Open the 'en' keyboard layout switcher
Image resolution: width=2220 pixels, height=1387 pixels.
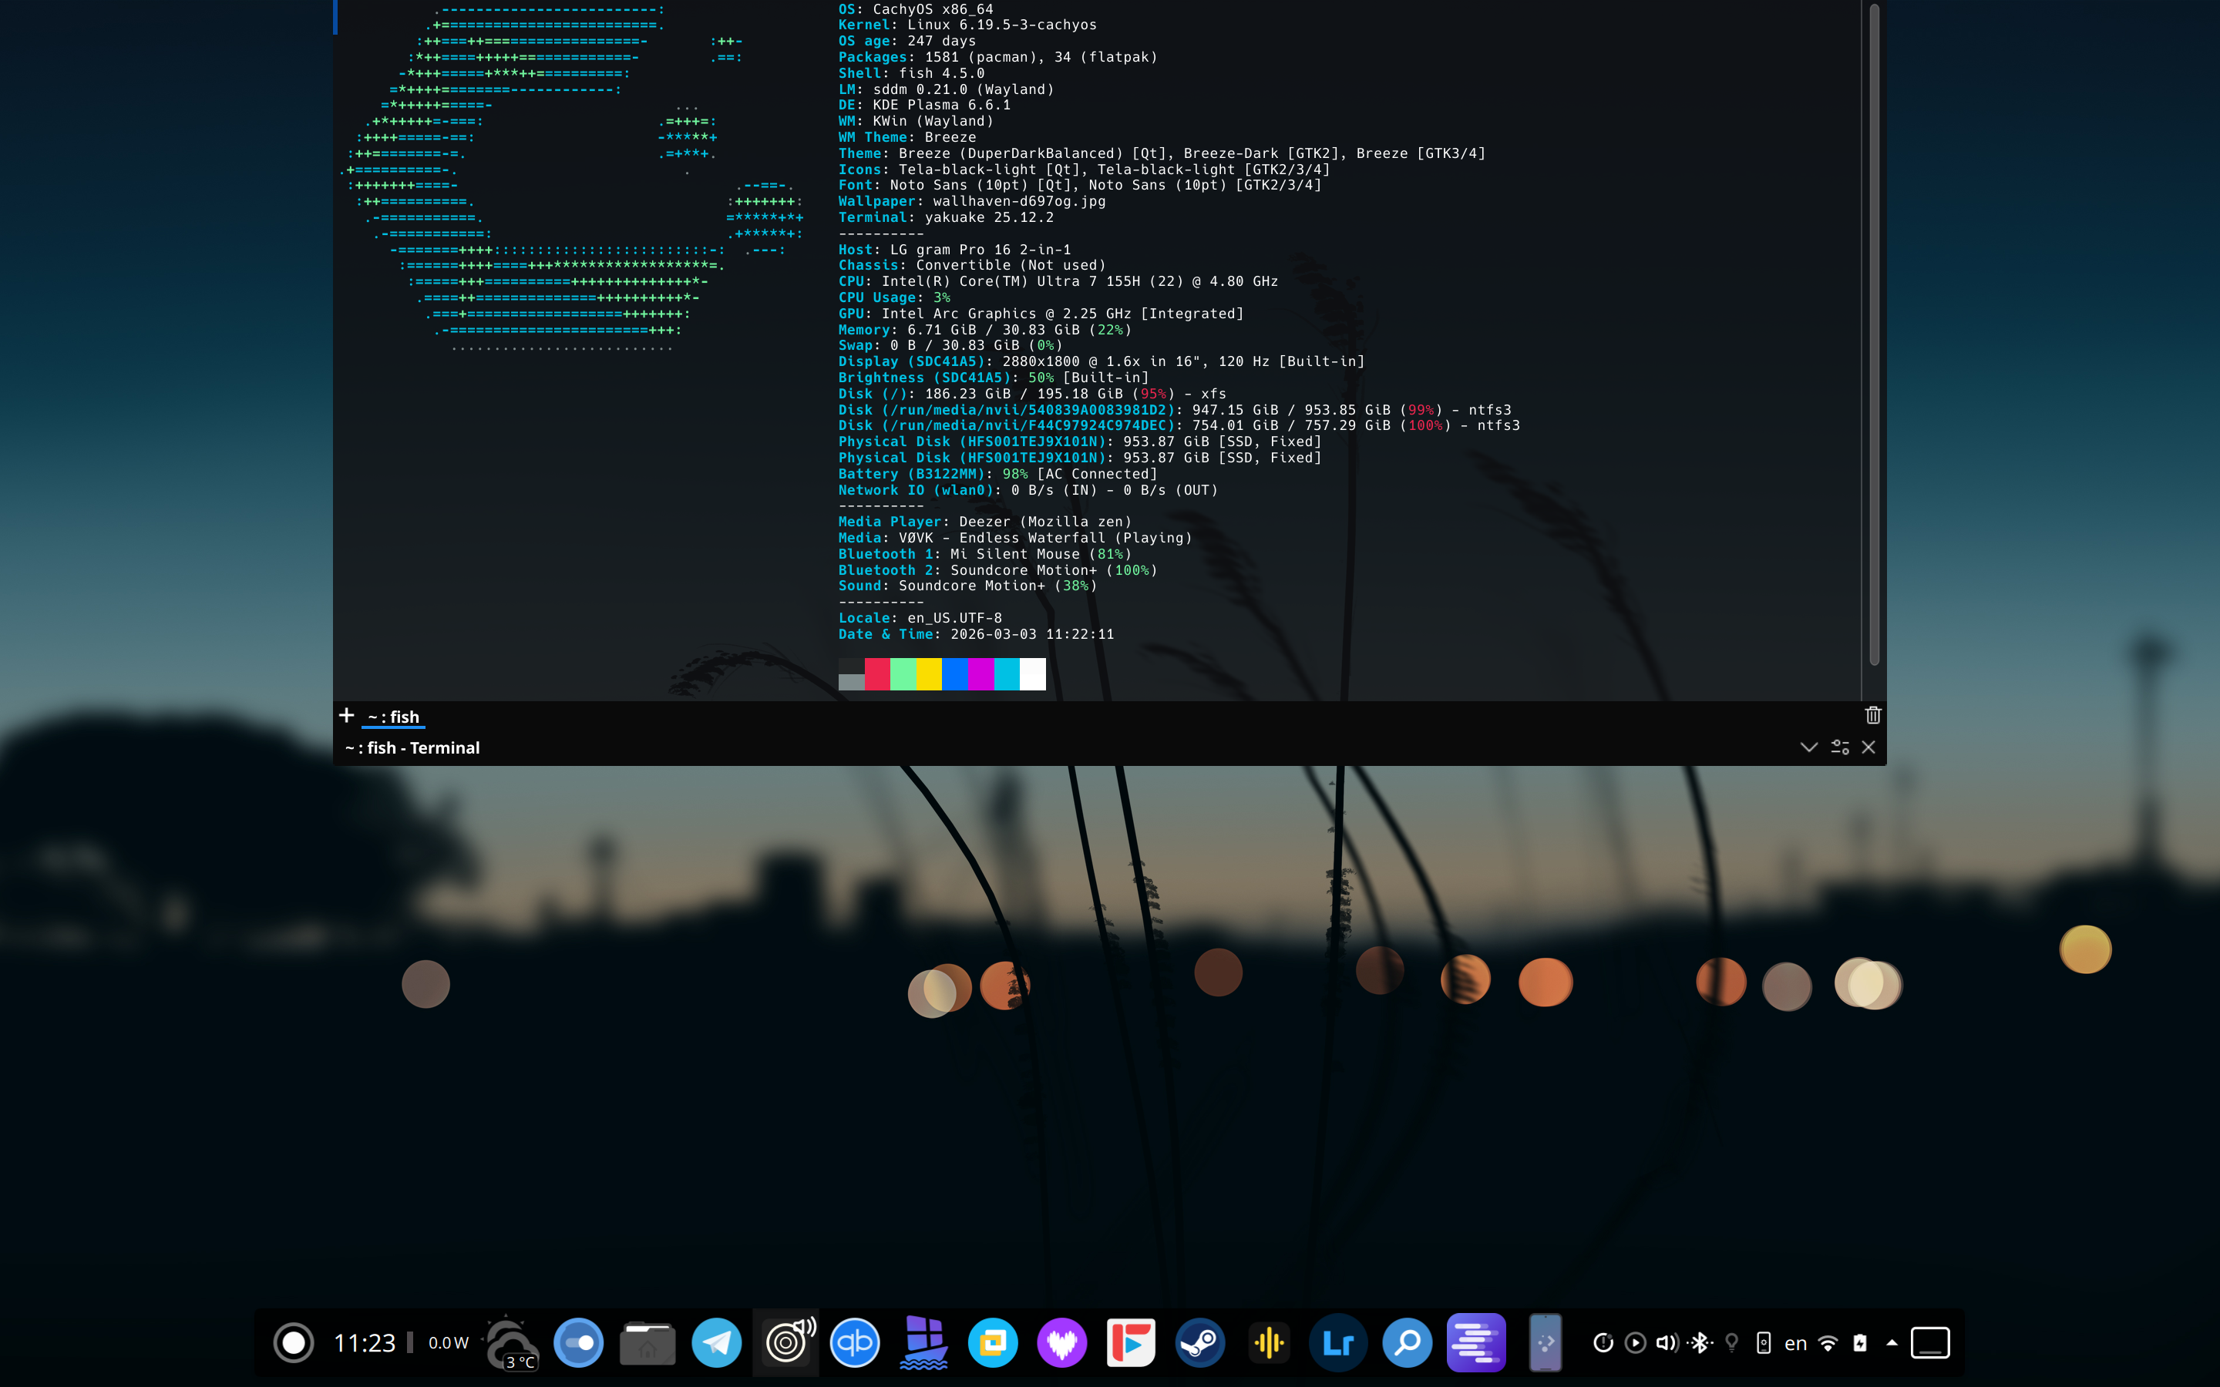point(1795,1343)
